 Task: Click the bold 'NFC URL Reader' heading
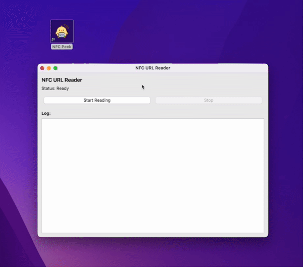pos(62,80)
